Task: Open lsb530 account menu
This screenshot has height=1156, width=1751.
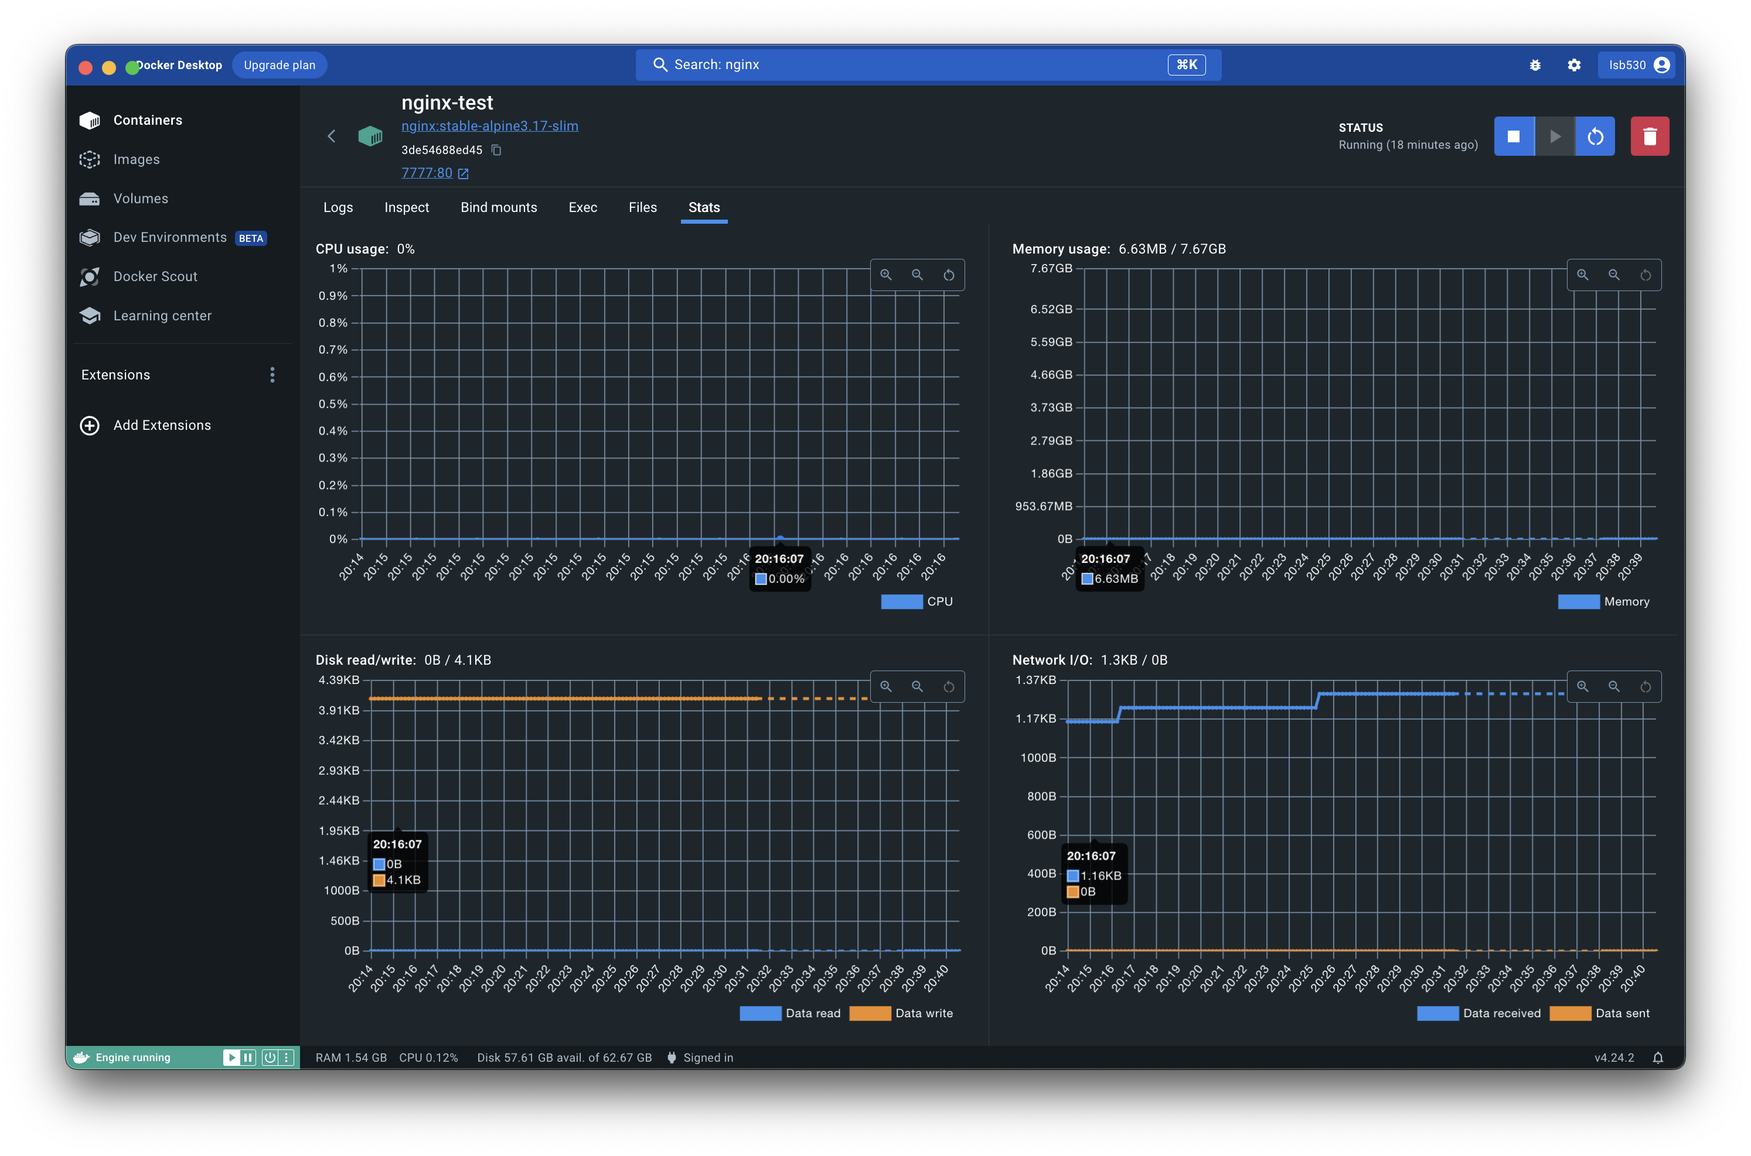Action: pyautogui.click(x=1637, y=65)
